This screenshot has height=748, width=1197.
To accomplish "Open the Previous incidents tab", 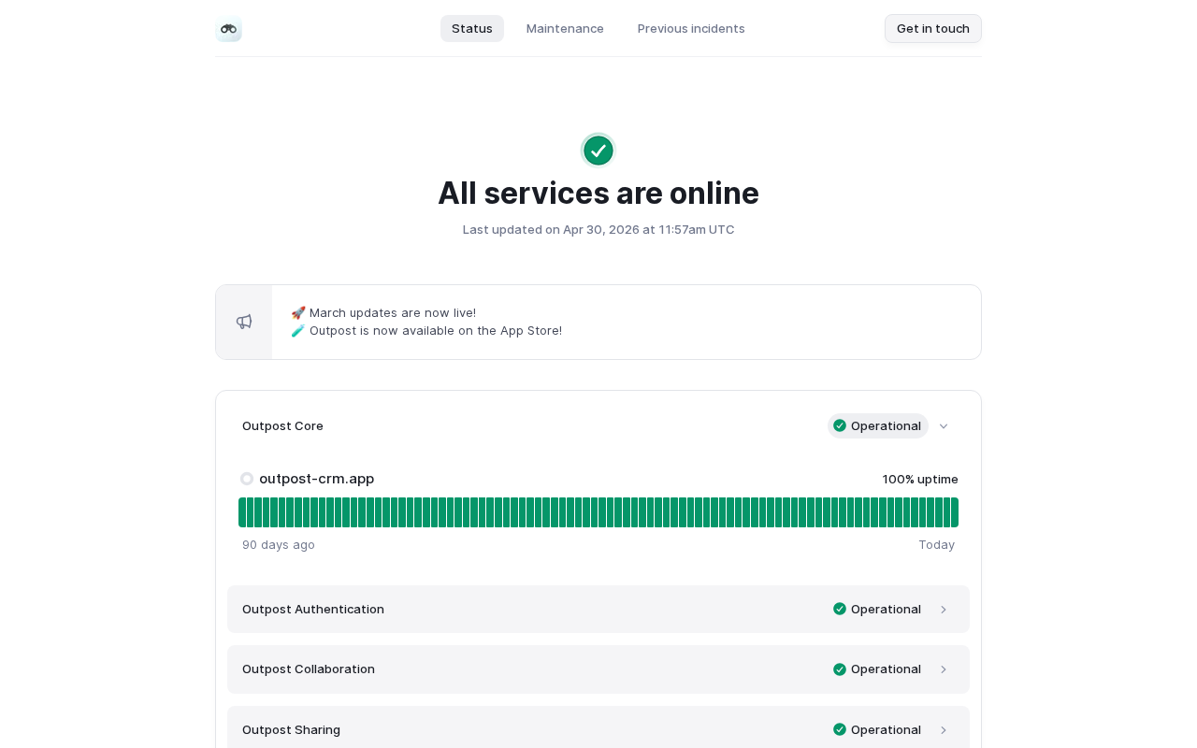I will (691, 28).
